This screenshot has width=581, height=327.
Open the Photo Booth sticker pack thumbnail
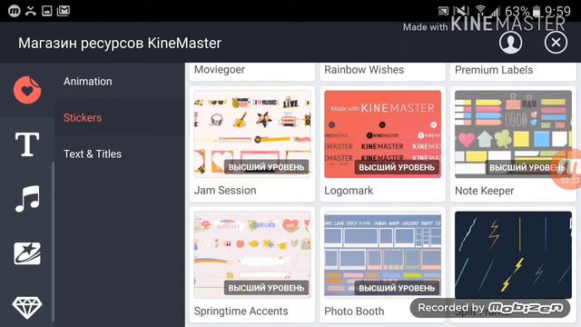[x=383, y=254]
